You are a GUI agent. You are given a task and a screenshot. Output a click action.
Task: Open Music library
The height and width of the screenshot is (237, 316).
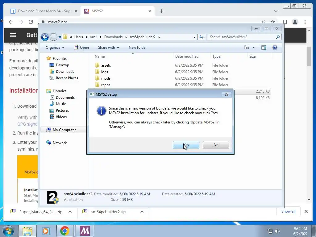point(60,104)
